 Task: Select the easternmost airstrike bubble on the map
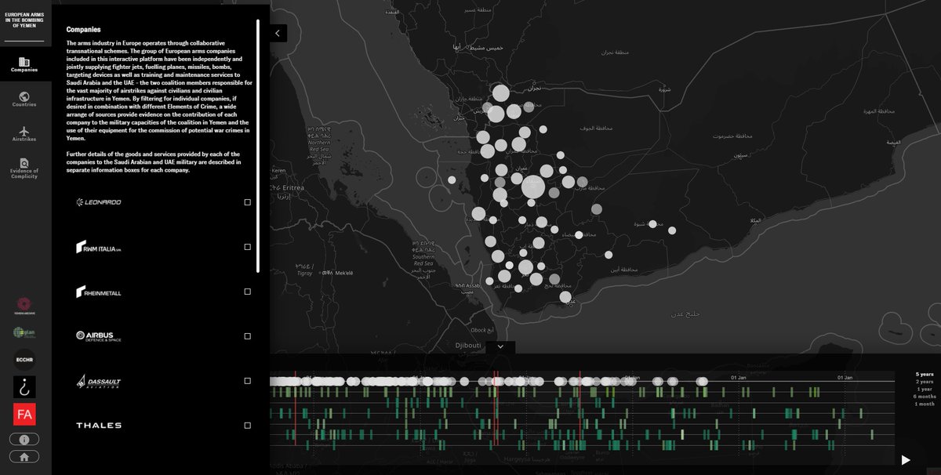pyautogui.click(x=671, y=230)
